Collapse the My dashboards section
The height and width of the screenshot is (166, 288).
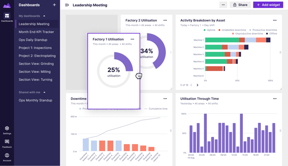point(44,16)
